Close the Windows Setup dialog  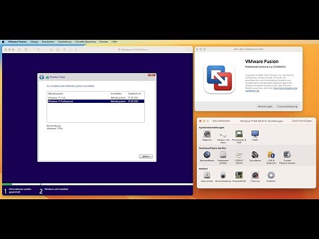point(152,75)
